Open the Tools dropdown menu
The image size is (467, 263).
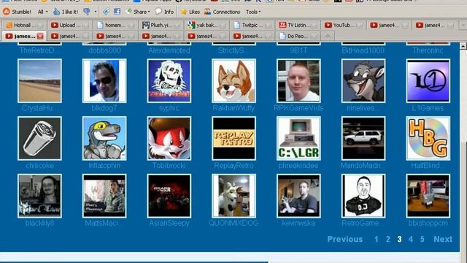pos(253,12)
